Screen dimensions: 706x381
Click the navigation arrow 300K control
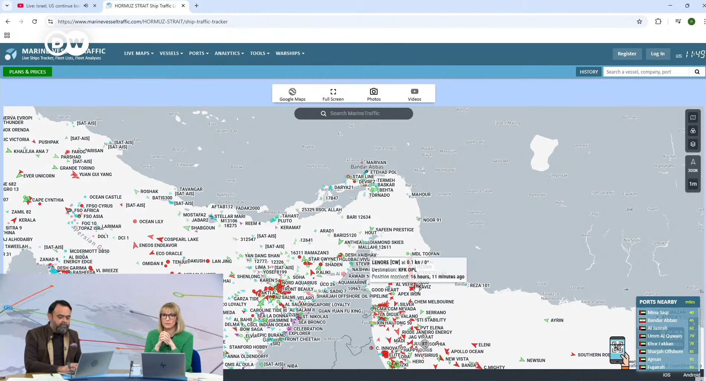click(x=693, y=166)
